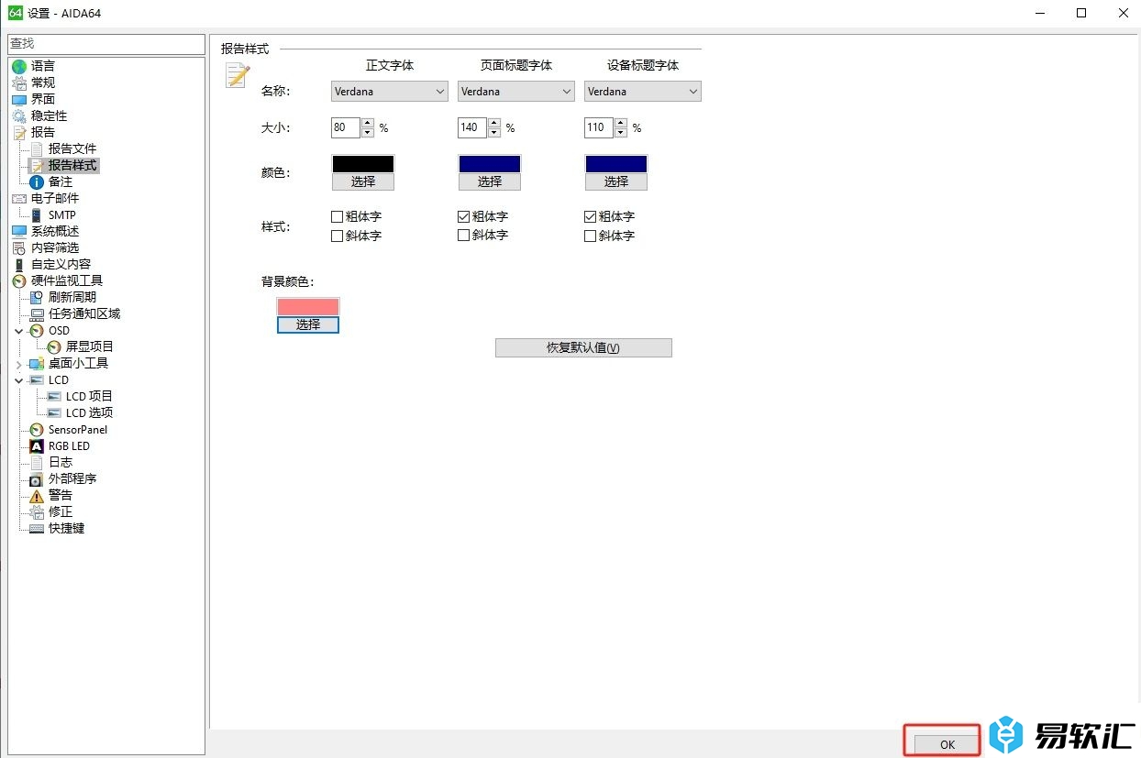Click 选择 under the 页面标题字体 color
1141x758 pixels.
490,181
